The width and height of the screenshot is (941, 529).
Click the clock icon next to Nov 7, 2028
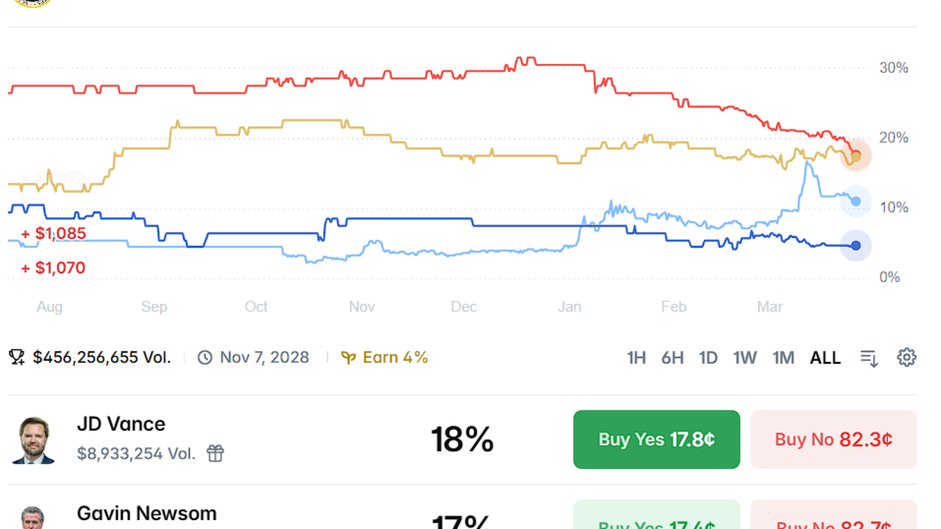pyautogui.click(x=205, y=357)
